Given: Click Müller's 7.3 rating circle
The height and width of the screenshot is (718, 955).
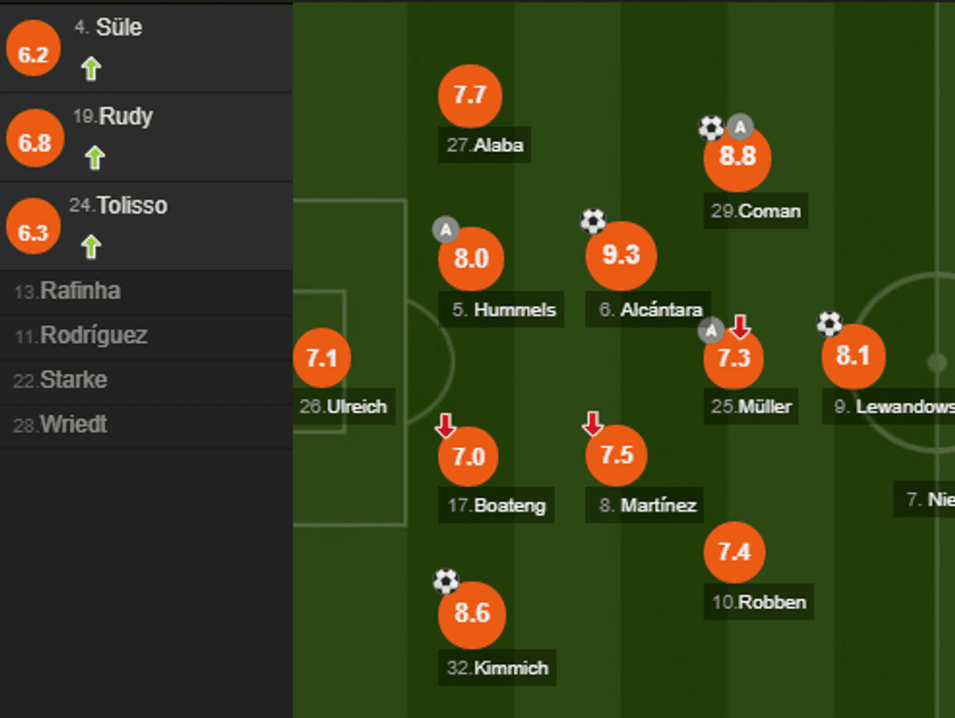Looking at the screenshot, I should (x=734, y=358).
